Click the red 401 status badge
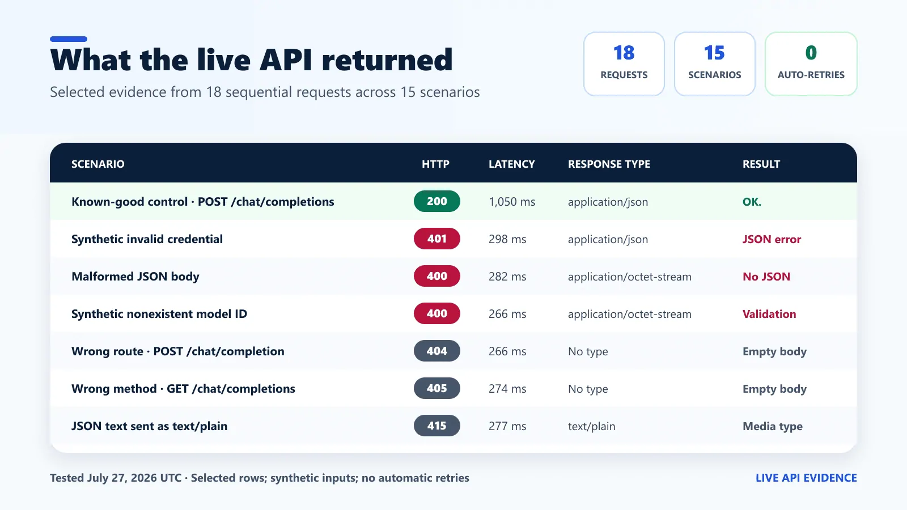The width and height of the screenshot is (907, 510). (x=437, y=239)
